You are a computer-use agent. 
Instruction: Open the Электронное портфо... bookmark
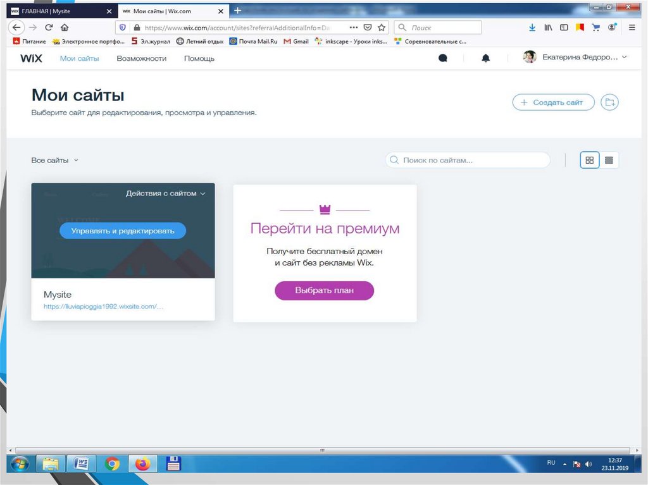pos(89,41)
